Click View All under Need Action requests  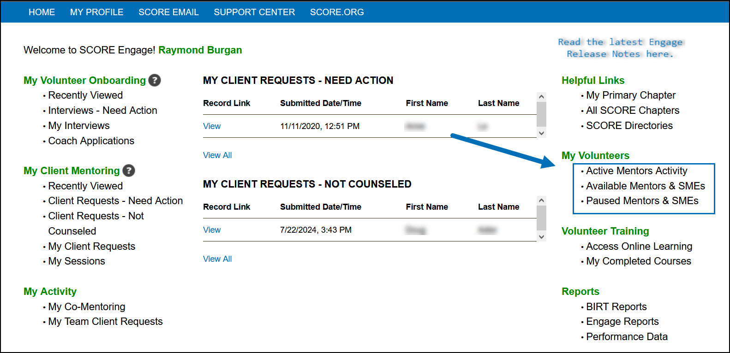pyautogui.click(x=217, y=155)
